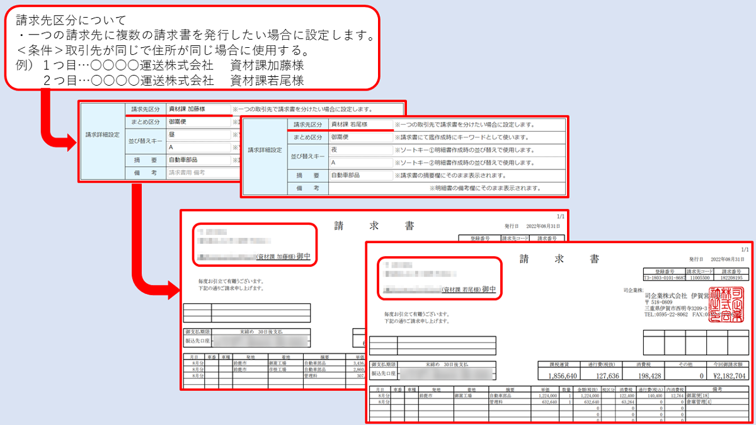Click the 請求先区分 field showing 資材課 若尾様
The height and width of the screenshot is (425, 756).
click(x=362, y=125)
